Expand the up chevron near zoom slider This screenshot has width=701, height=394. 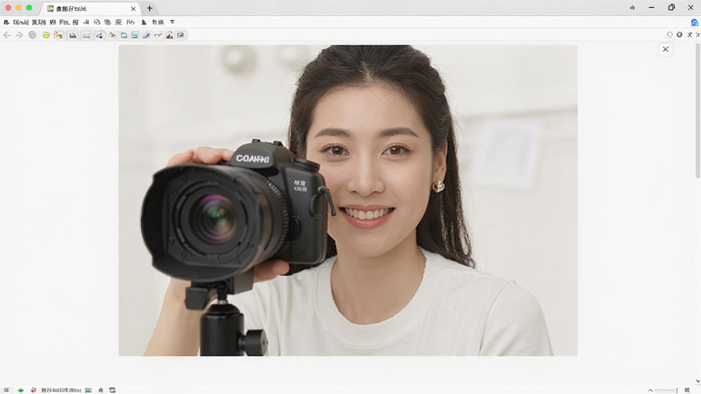pyautogui.click(x=650, y=391)
